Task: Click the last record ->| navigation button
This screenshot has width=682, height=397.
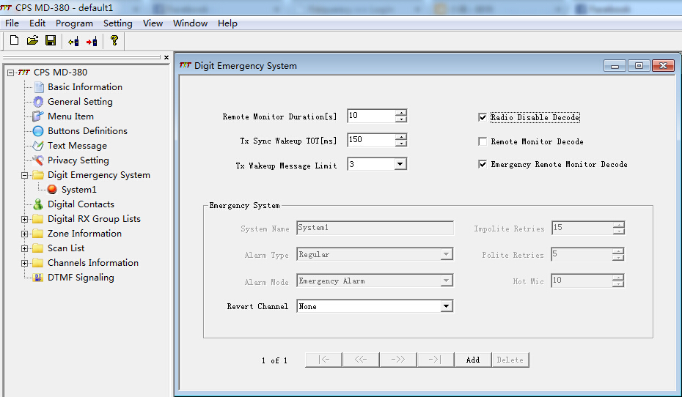Action: (436, 360)
